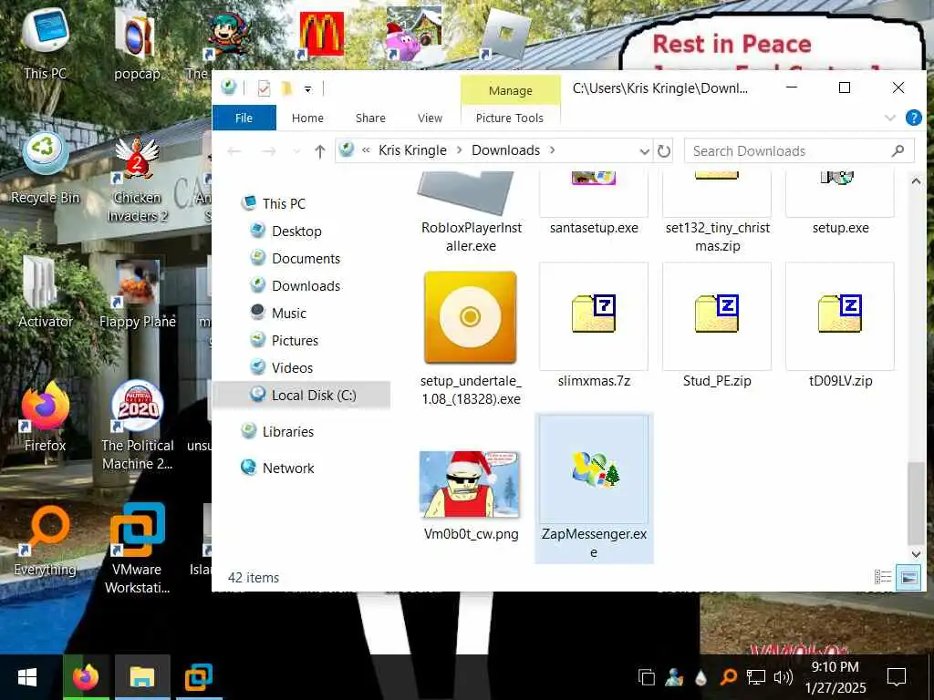Image resolution: width=934 pixels, height=700 pixels.
Task: Open Customize Quick Access Toolbar dropdown
Action: pyautogui.click(x=308, y=89)
